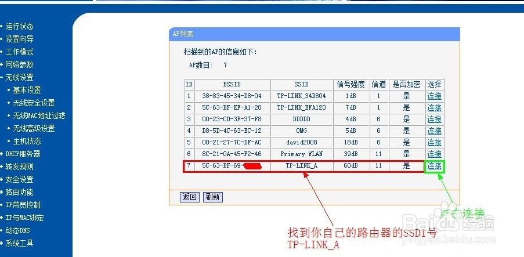Expand 转发规则 menu
The image size is (524, 257).
click(19, 166)
